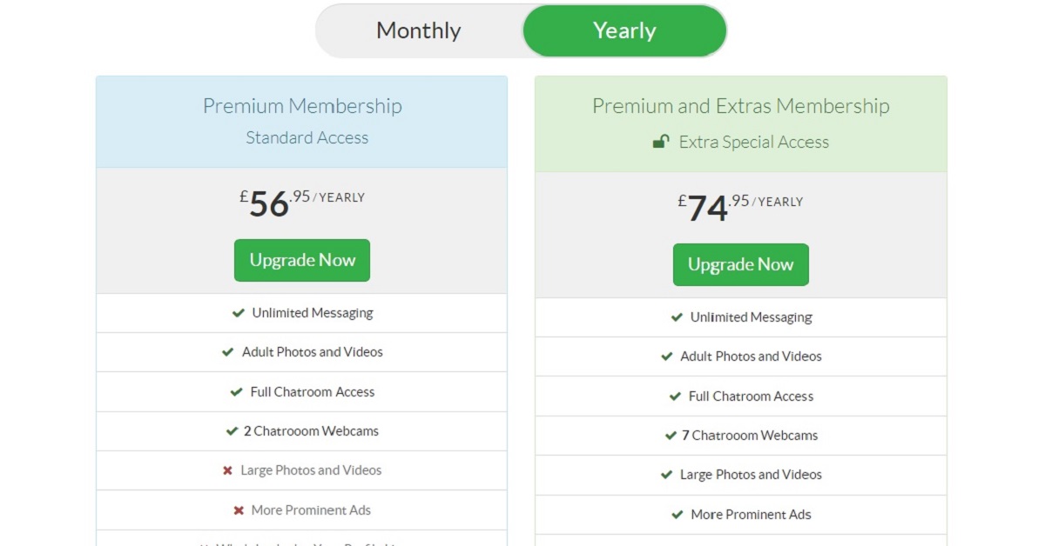Select the Yearly billing option
The image size is (1045, 546).
[x=624, y=31]
